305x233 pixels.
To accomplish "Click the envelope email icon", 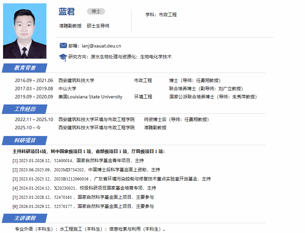I will pyautogui.click(x=63, y=46).
